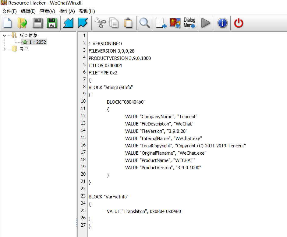The width and height of the screenshot is (287, 237).
Task: Open the 编辑(E) menu
Action: 28,11
